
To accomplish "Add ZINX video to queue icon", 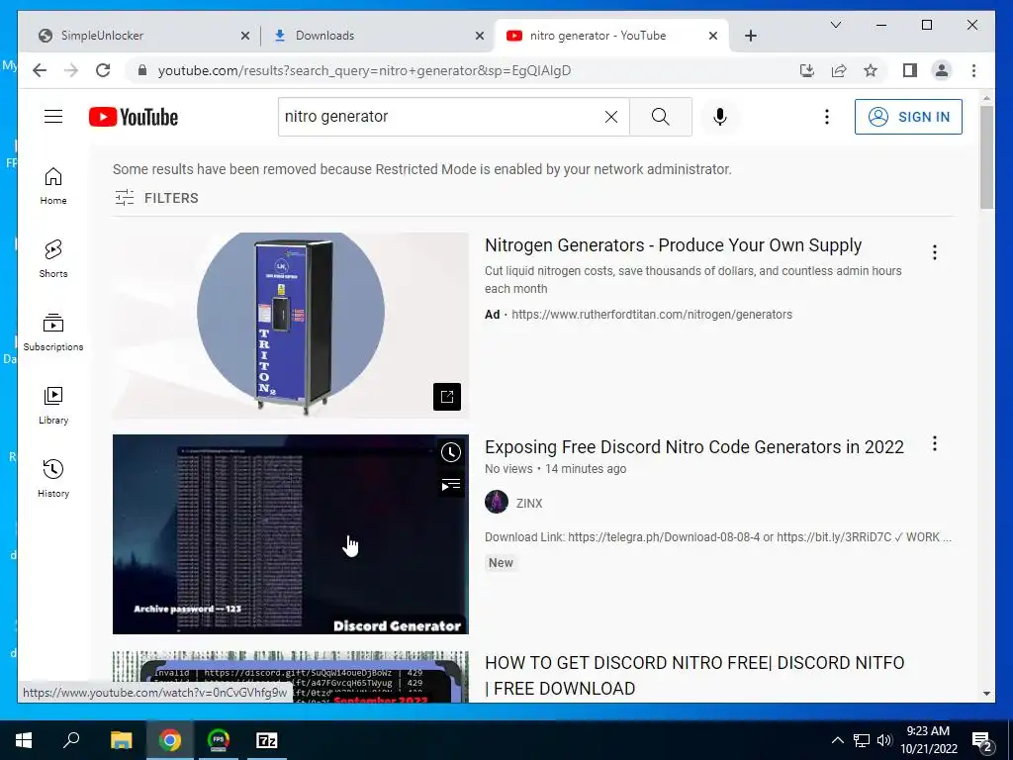I will pos(451,485).
